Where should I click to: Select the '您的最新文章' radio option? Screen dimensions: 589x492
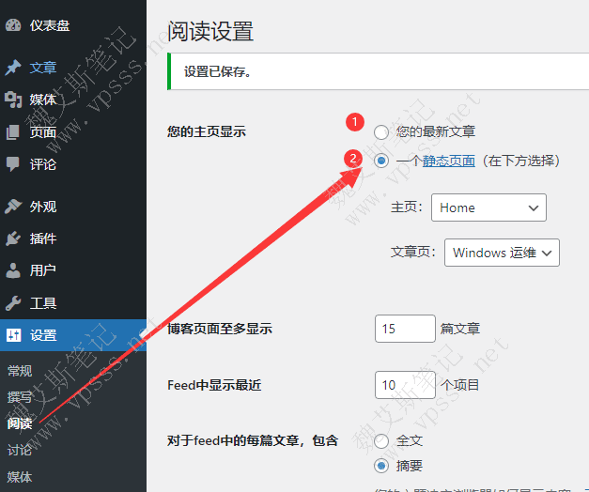click(380, 132)
